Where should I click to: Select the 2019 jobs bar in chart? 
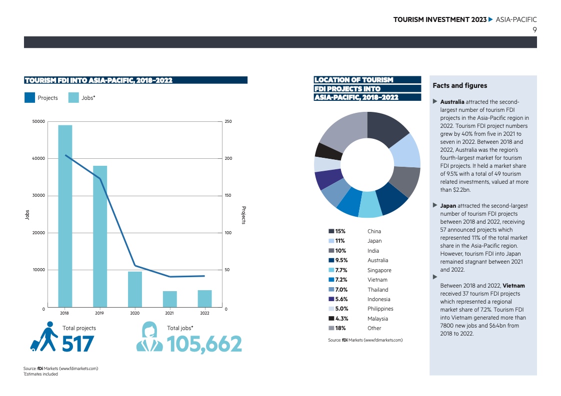[100, 236]
